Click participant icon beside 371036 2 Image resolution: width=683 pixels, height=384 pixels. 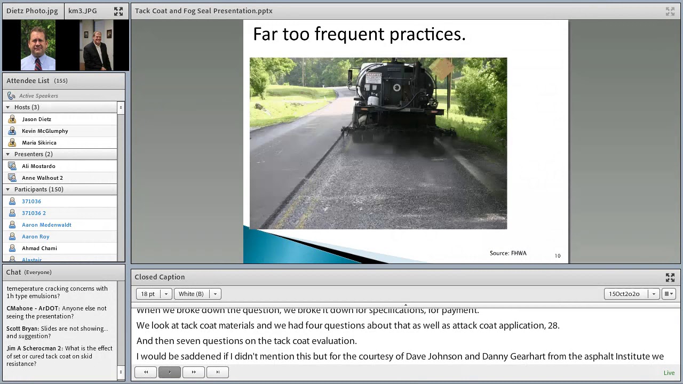[12, 213]
